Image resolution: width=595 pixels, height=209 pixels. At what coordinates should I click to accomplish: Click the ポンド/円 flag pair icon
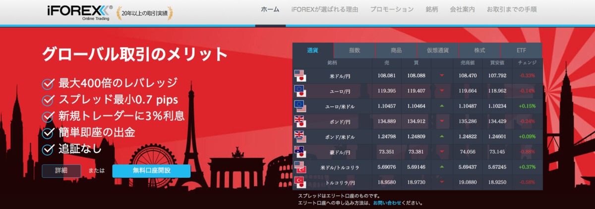300,121
